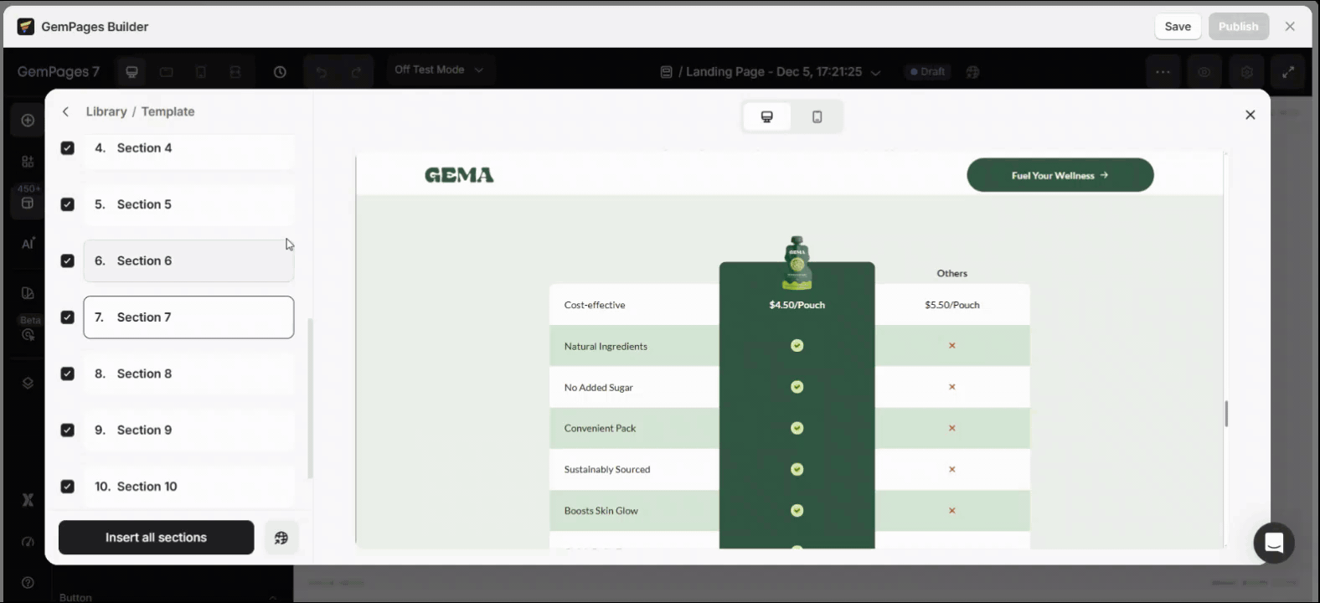Open the live chat bubble
Image resolution: width=1320 pixels, height=603 pixels.
[1273, 543]
